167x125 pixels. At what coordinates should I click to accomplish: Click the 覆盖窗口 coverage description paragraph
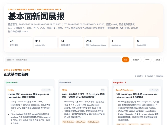(73, 28)
